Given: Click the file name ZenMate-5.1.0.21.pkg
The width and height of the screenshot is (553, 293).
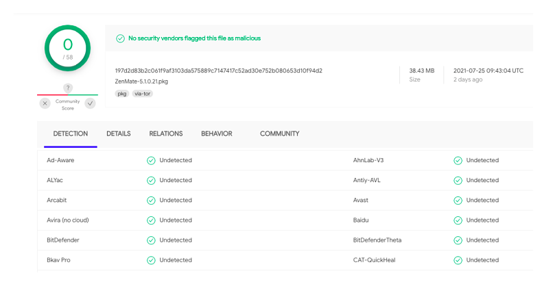Looking at the screenshot, I should 141,81.
